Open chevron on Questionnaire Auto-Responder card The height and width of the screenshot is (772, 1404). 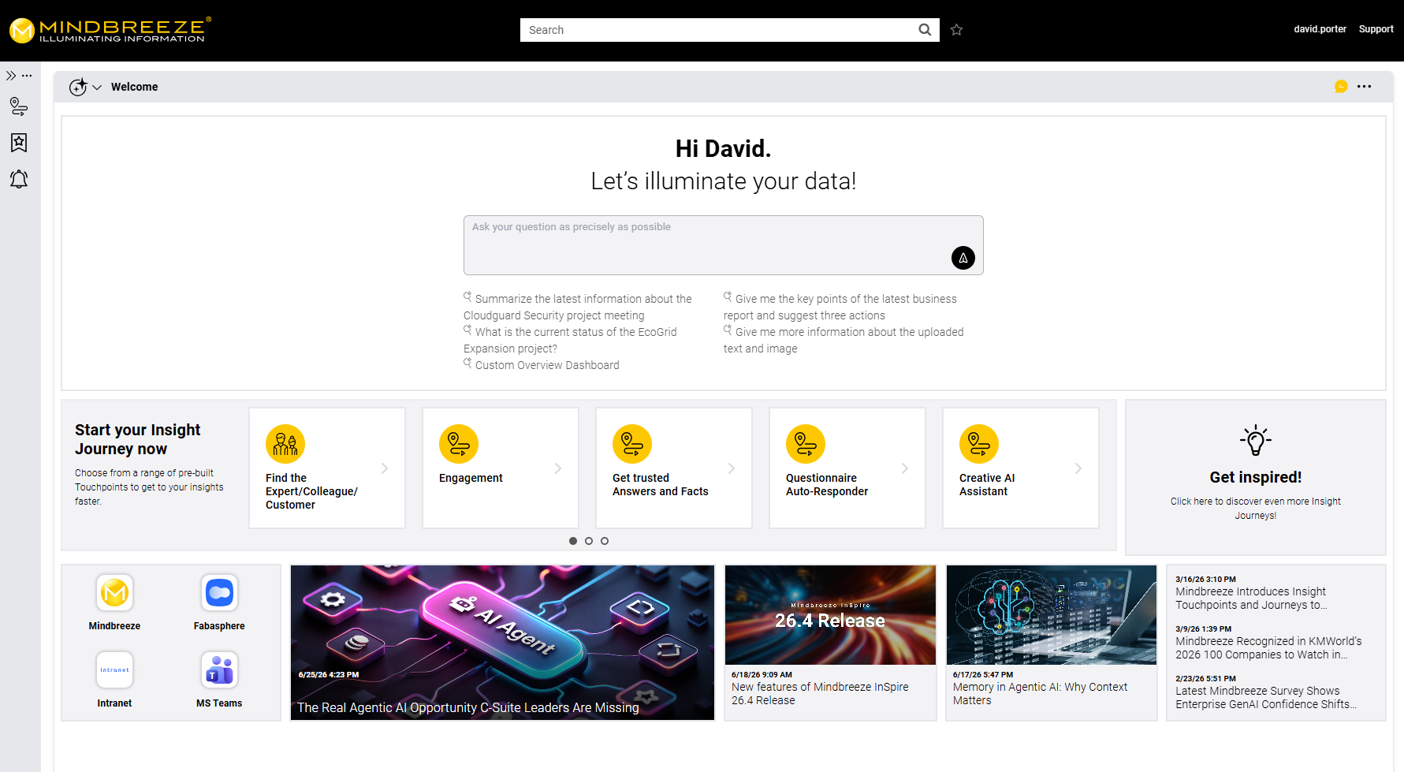pyautogui.click(x=905, y=468)
